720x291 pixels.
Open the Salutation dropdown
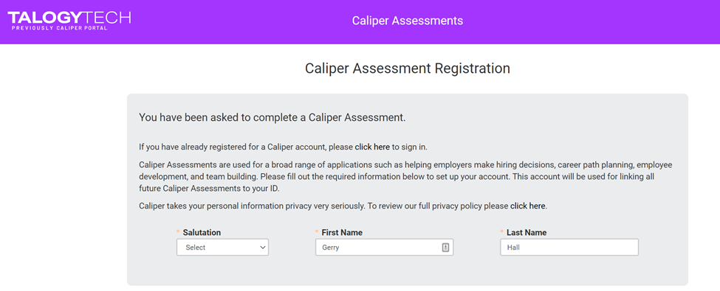[x=222, y=248]
